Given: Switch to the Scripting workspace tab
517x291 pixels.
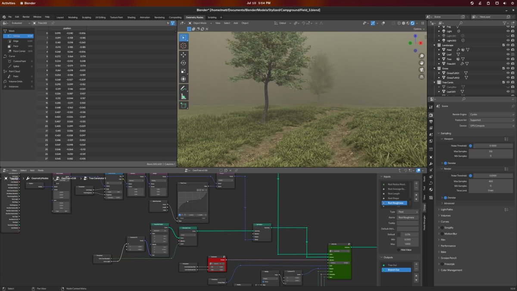Looking at the screenshot, I should [x=212, y=17].
